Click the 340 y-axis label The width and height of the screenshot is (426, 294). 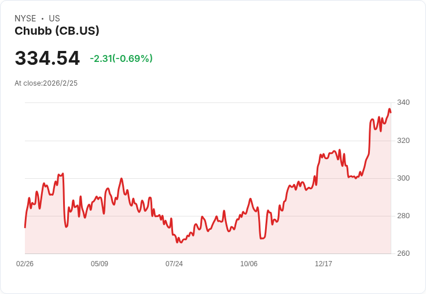tap(403, 102)
